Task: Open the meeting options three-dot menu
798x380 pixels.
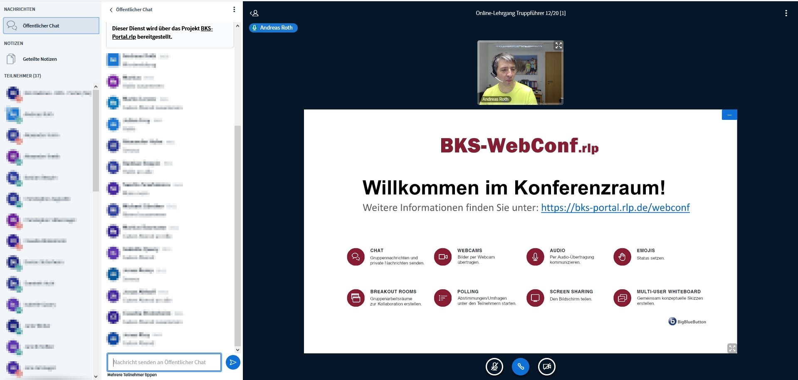Action: (x=786, y=13)
